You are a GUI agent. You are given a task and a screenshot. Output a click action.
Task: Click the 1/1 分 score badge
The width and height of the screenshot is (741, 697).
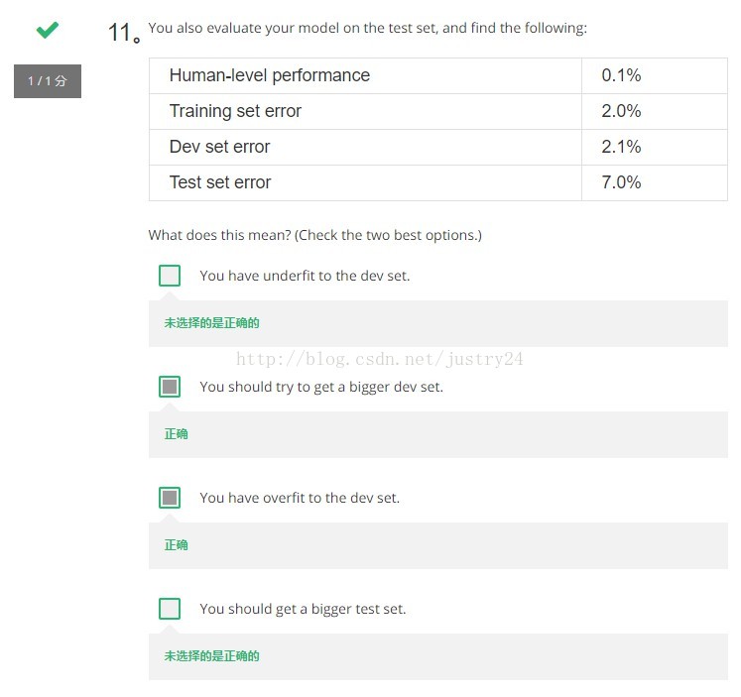click(48, 81)
